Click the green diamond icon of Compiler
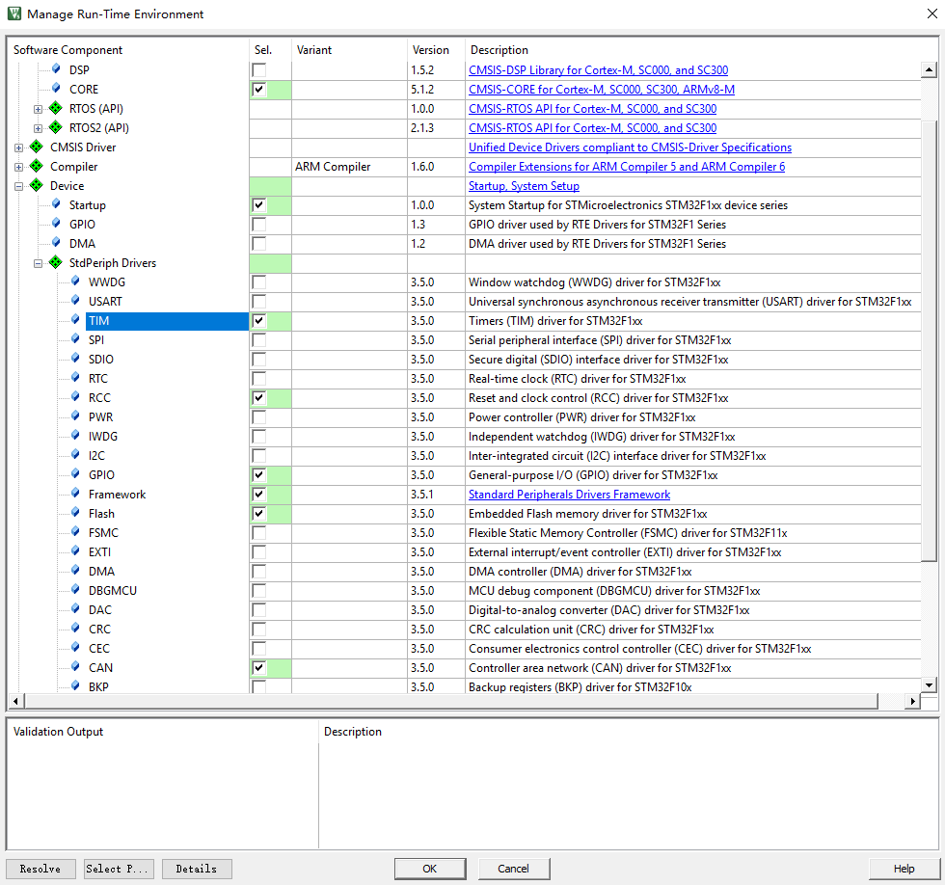 point(37,166)
